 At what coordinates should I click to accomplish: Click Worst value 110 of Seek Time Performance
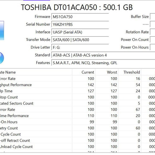coord(114,116)
